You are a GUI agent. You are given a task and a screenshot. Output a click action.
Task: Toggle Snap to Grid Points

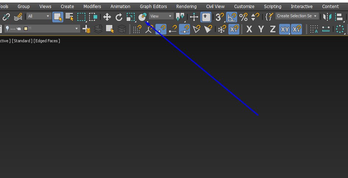pos(137,29)
